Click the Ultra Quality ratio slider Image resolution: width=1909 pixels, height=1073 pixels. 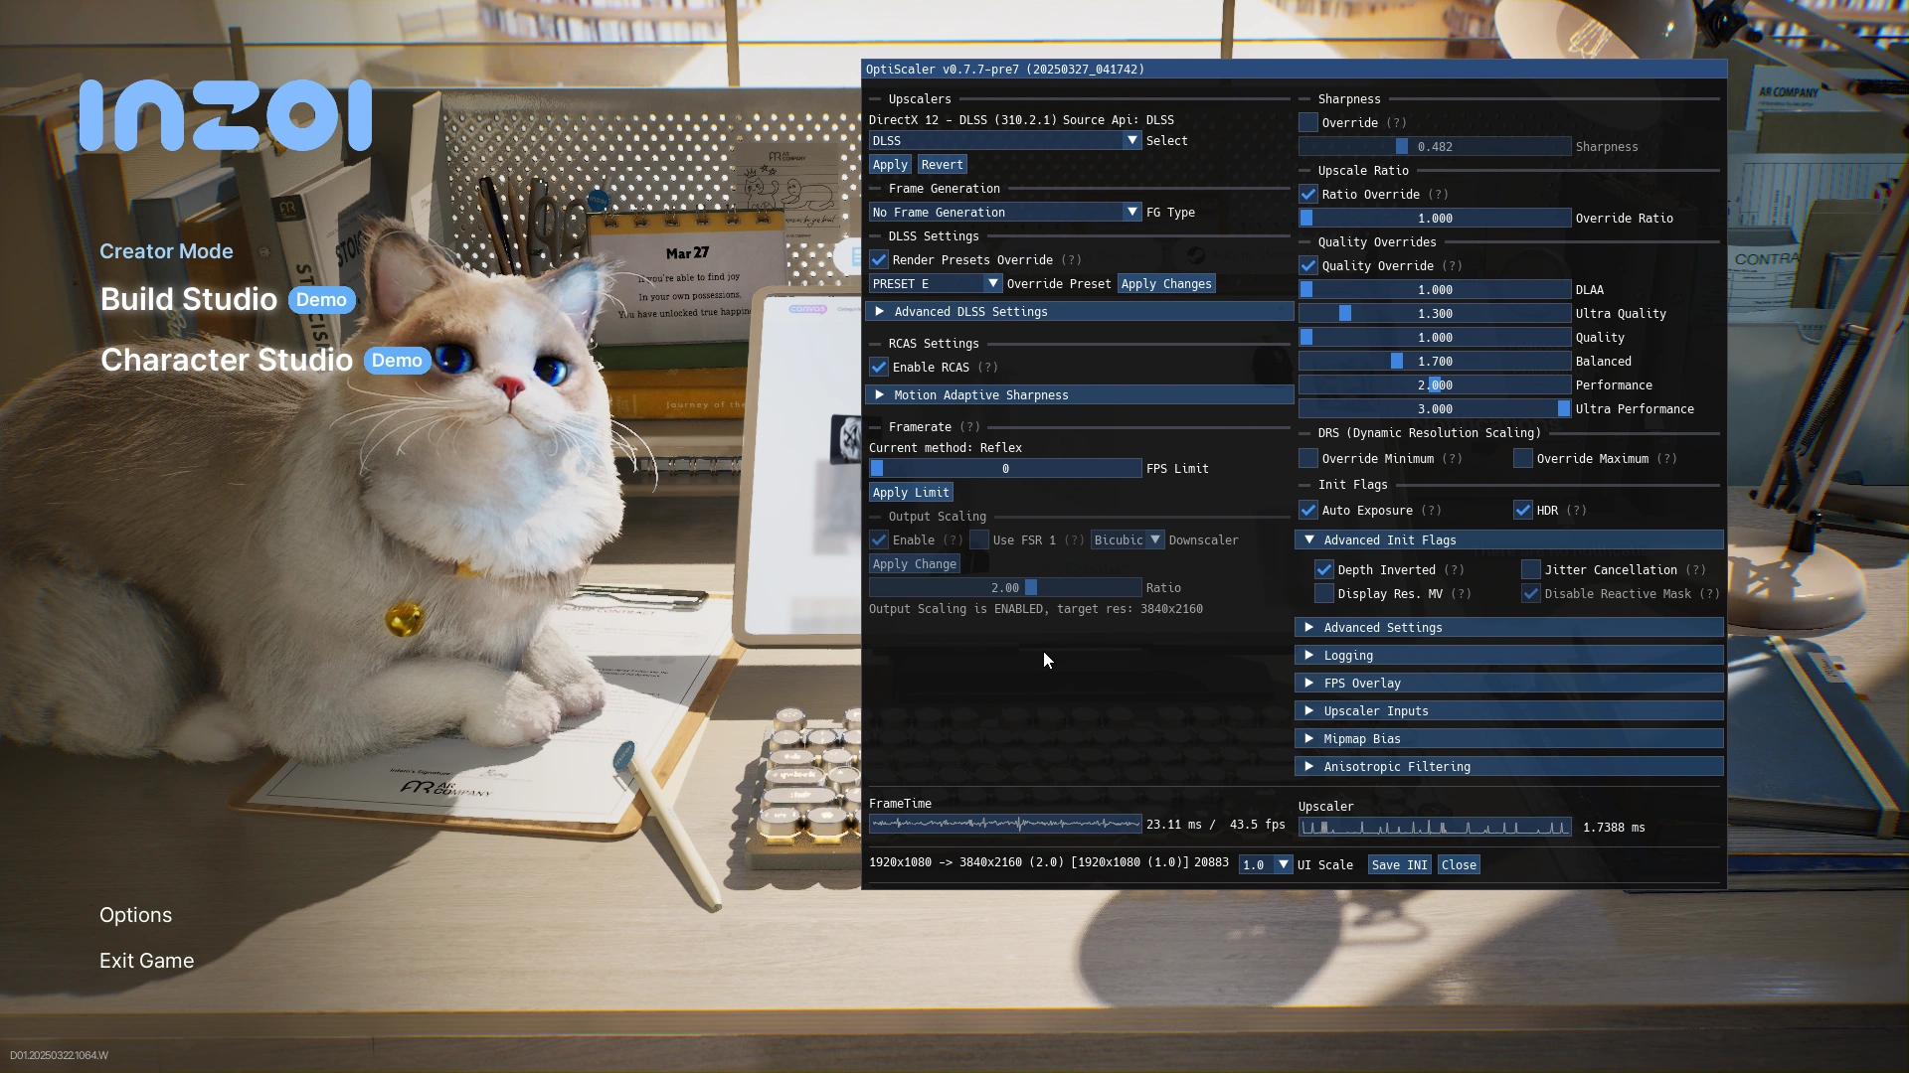tap(1435, 314)
